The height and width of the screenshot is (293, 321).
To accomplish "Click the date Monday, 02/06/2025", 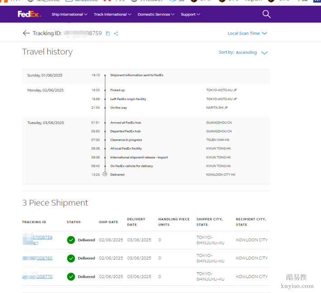I will click(x=46, y=90).
